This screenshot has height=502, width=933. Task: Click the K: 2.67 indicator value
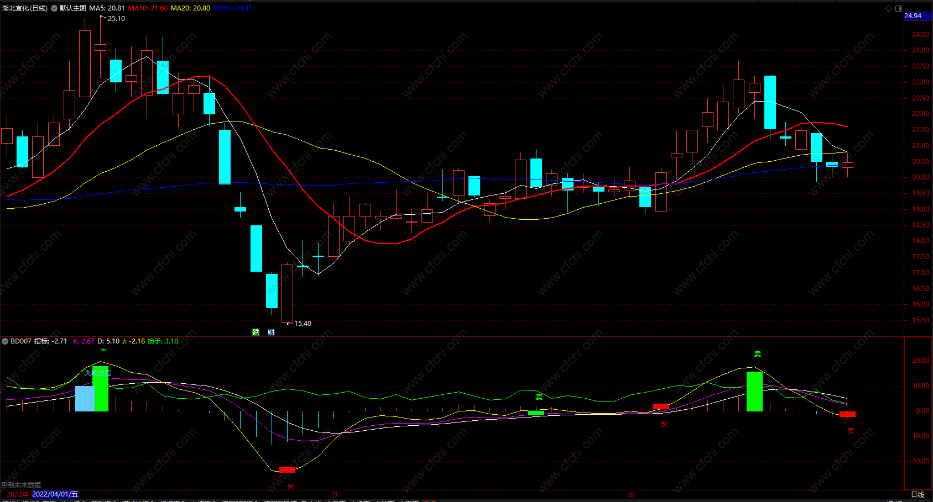pyautogui.click(x=84, y=341)
